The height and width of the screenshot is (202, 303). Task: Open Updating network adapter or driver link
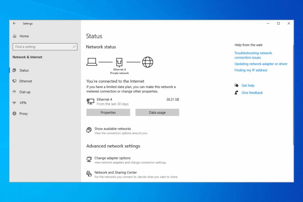261,64
